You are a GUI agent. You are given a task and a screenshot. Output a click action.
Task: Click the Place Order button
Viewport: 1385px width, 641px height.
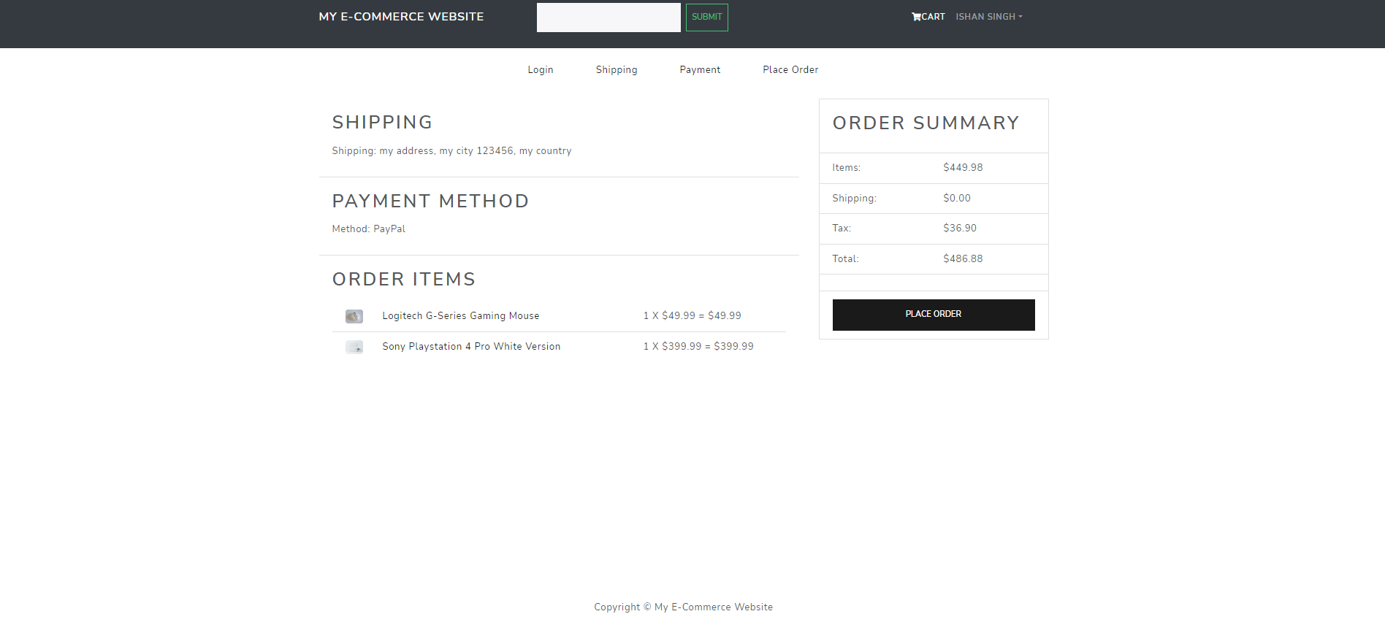click(x=934, y=315)
